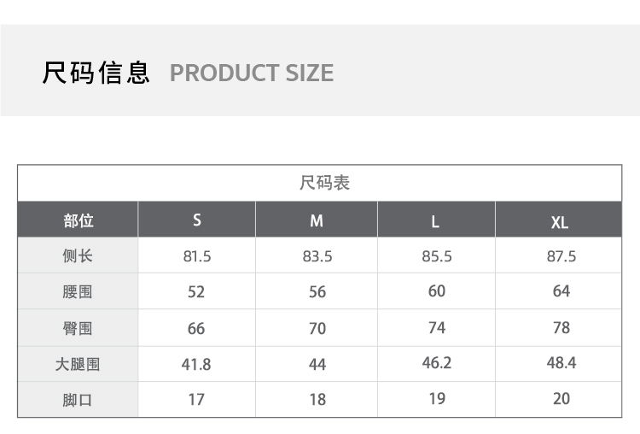Click the thigh value 48.4 cell
This screenshot has width=640, height=434.
point(561,363)
